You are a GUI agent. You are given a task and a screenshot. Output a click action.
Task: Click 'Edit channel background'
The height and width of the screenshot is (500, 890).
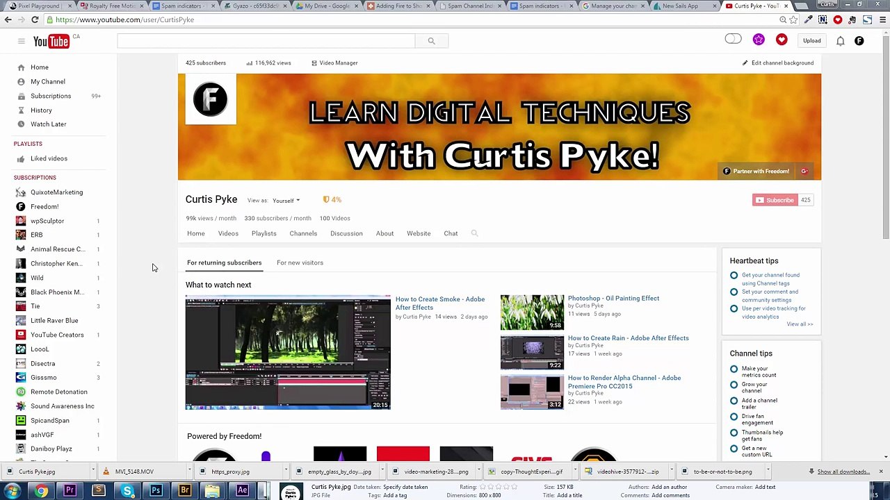(778, 63)
